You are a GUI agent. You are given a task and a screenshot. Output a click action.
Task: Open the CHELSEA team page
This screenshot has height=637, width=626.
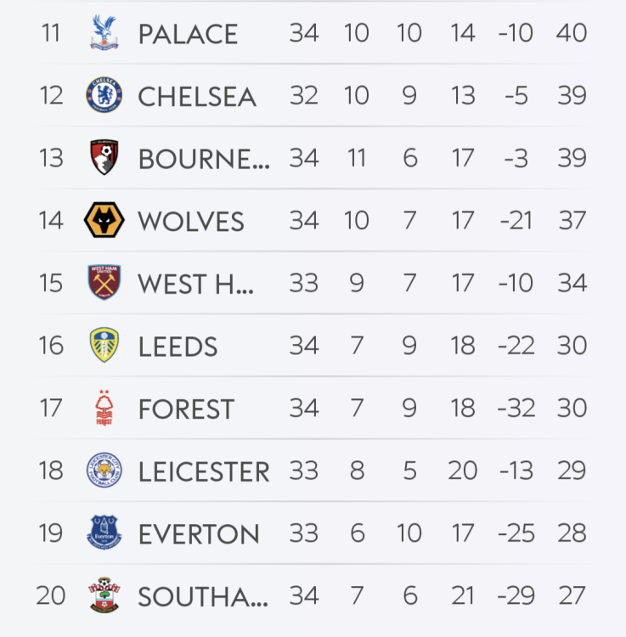(x=197, y=97)
